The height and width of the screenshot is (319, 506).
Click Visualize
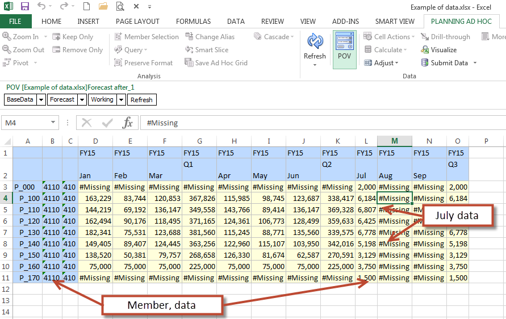[439, 50]
